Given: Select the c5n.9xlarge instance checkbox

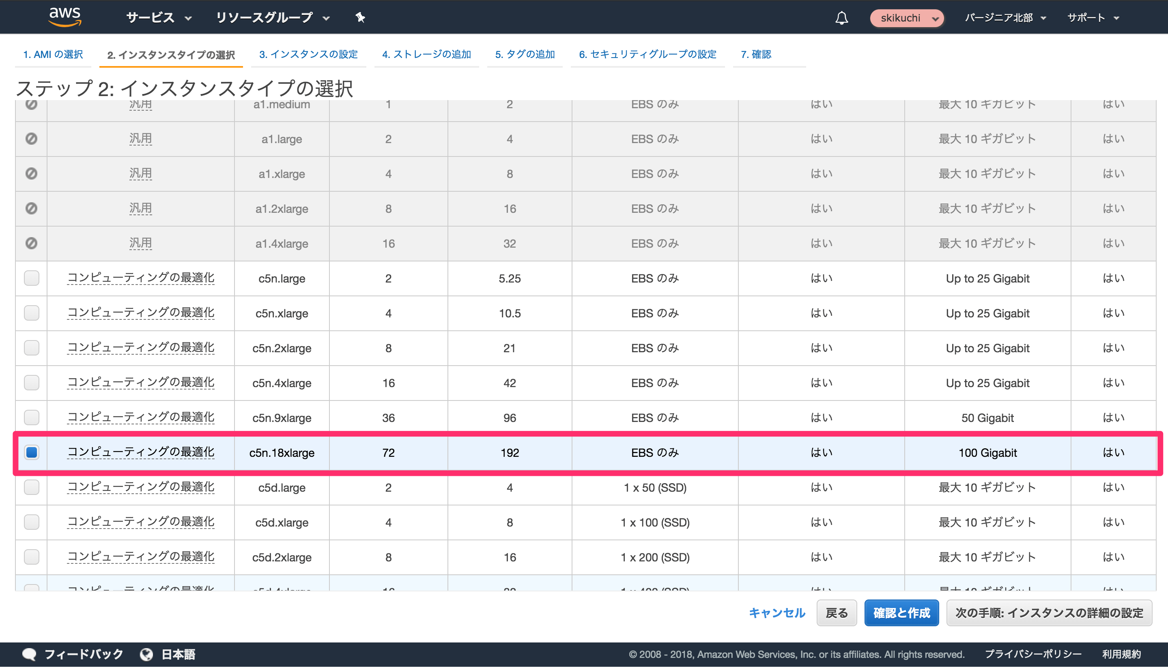Looking at the screenshot, I should [x=32, y=417].
